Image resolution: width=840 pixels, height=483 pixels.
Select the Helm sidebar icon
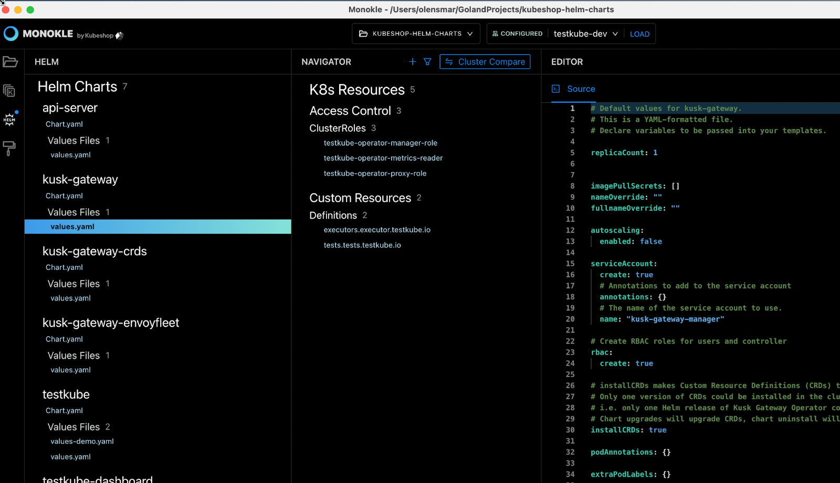click(x=9, y=120)
